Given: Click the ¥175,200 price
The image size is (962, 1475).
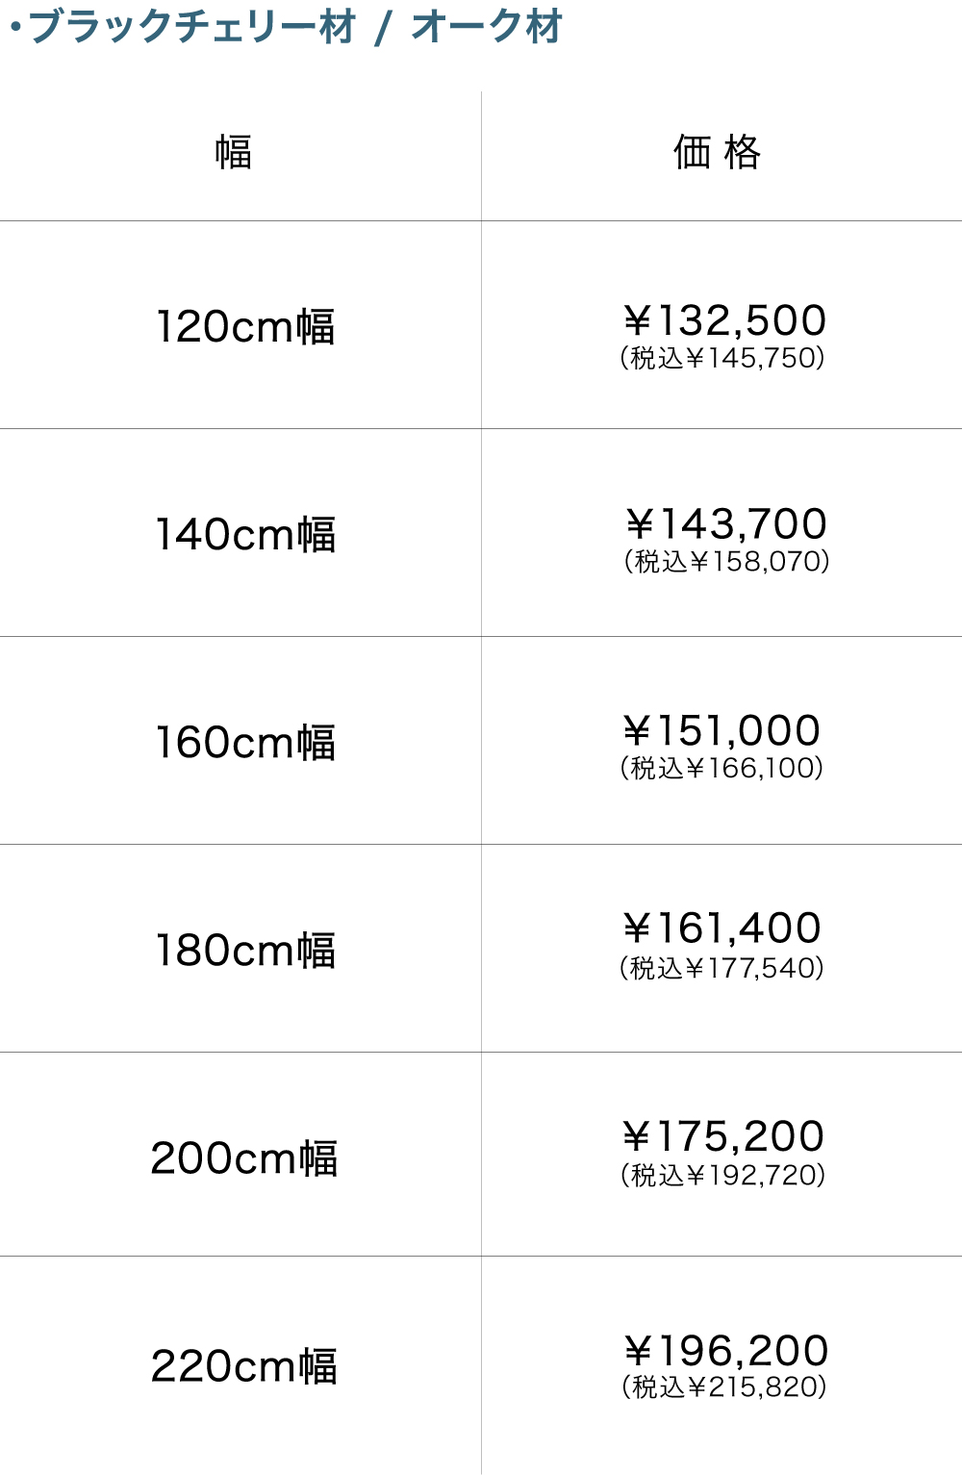Looking at the screenshot, I should coord(723,1136).
